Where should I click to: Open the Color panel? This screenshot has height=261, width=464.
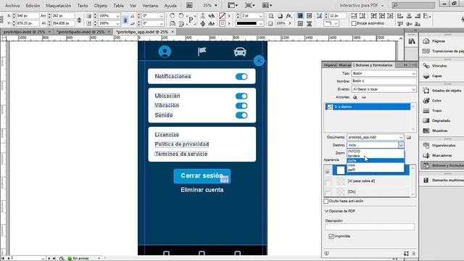click(432, 101)
